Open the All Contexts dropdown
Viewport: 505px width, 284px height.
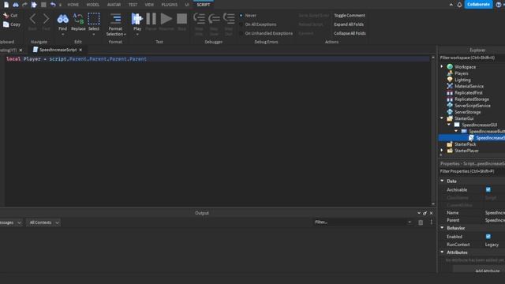point(43,222)
